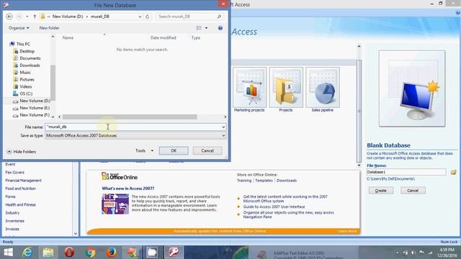
Task: Open Tools dropdown menu
Action: point(144,150)
